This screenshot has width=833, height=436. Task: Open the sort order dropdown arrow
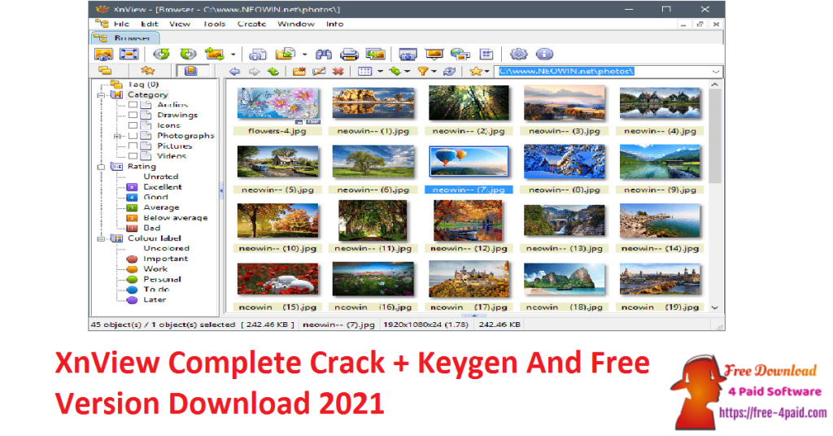[407, 72]
